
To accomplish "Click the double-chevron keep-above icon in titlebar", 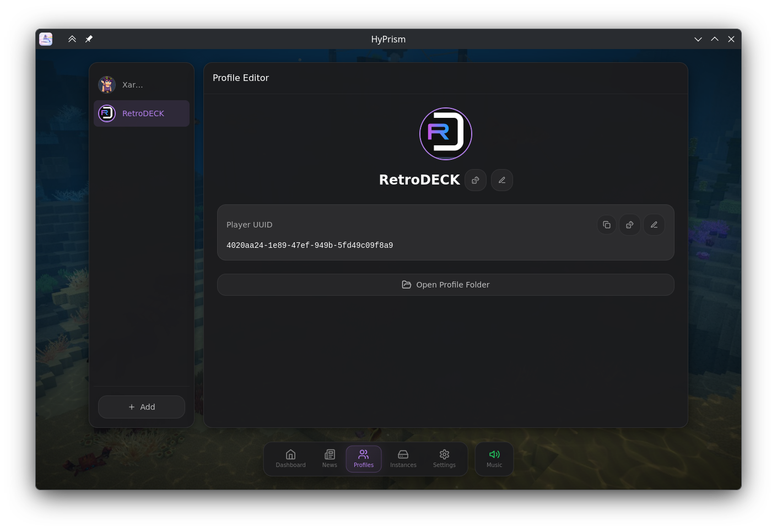I will pos(72,39).
